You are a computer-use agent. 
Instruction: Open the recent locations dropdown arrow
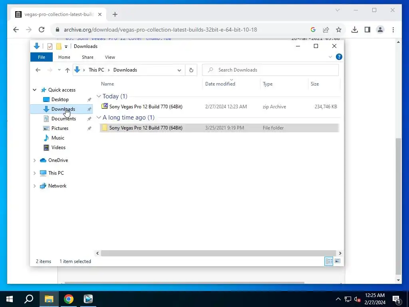tap(59, 70)
